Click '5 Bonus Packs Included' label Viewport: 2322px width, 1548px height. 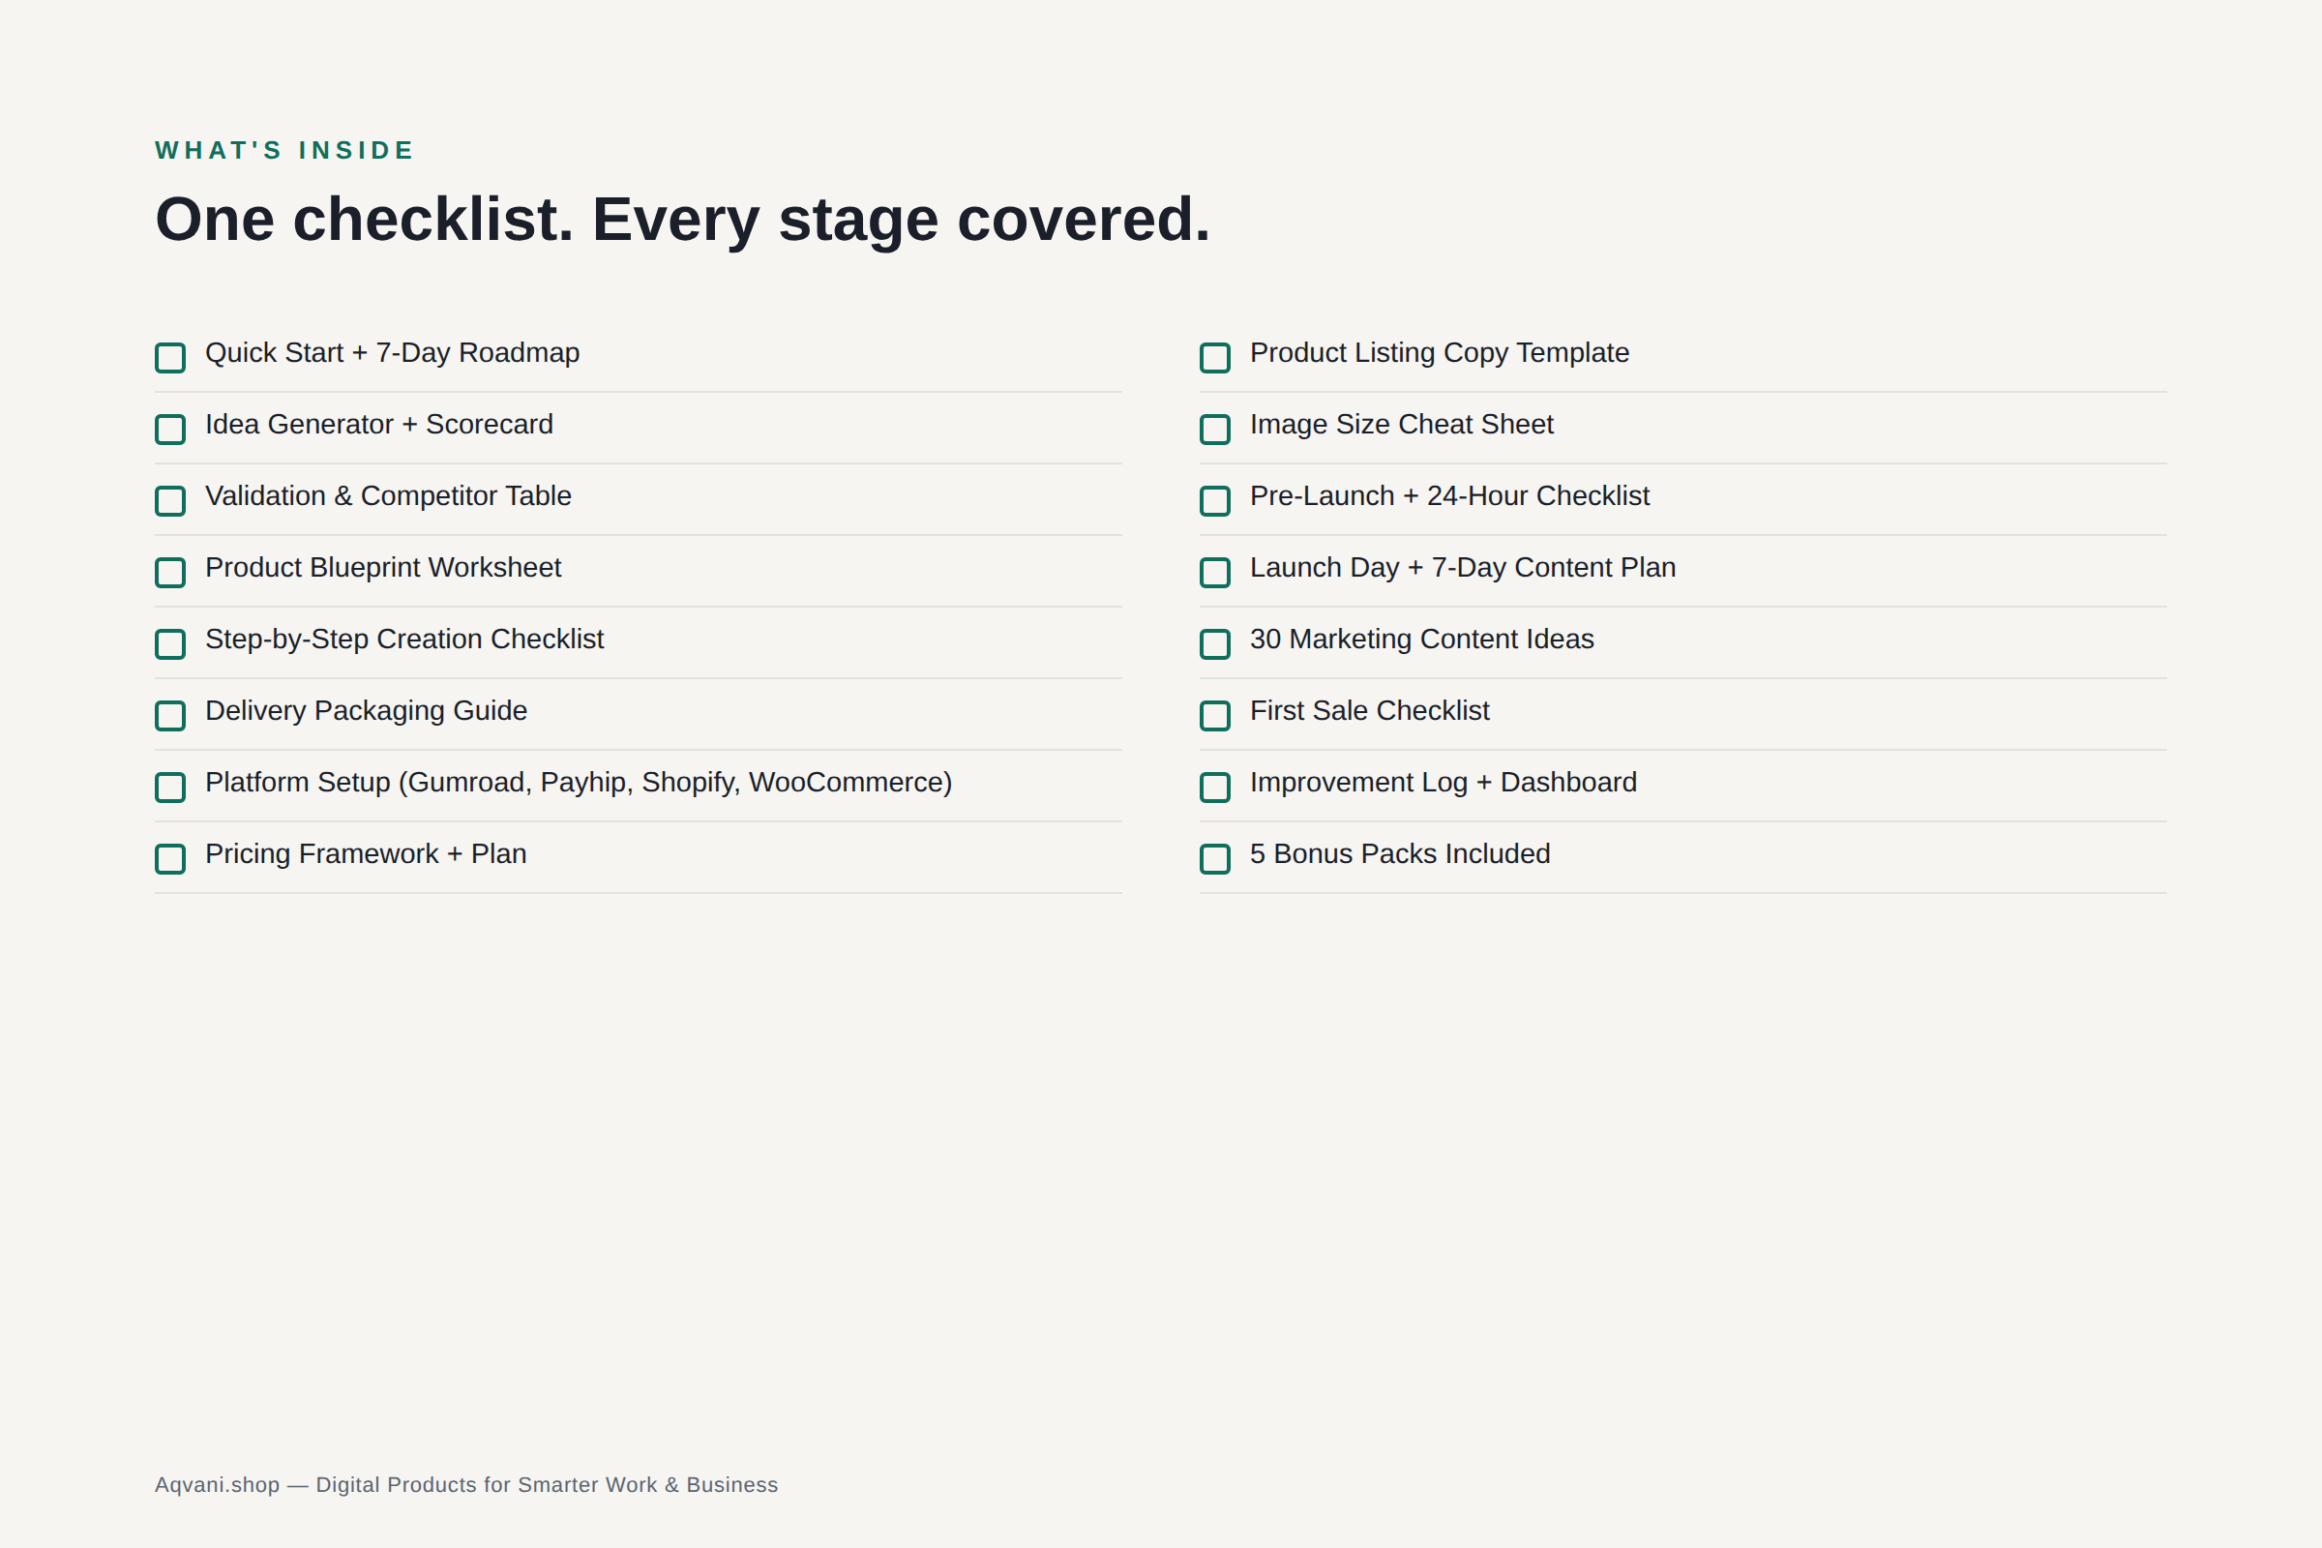[1400, 854]
